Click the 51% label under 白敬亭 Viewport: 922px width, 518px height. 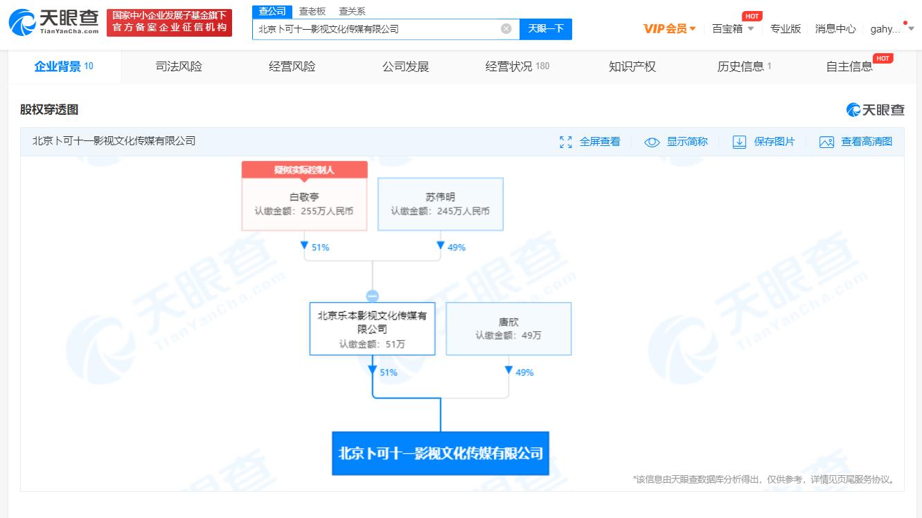point(320,248)
